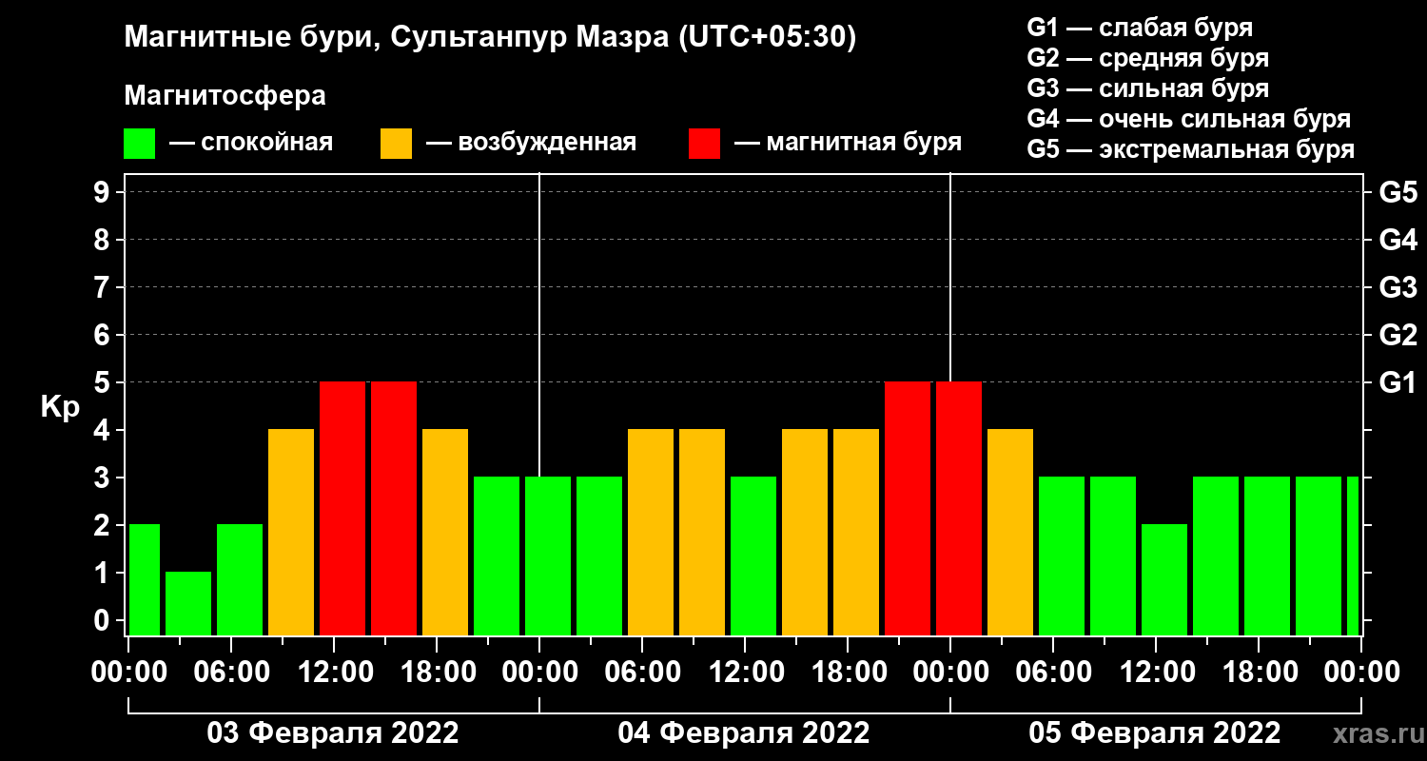The image size is (1427, 761).
Task: Click the '— возбужденная' legend label
Action: click(531, 143)
